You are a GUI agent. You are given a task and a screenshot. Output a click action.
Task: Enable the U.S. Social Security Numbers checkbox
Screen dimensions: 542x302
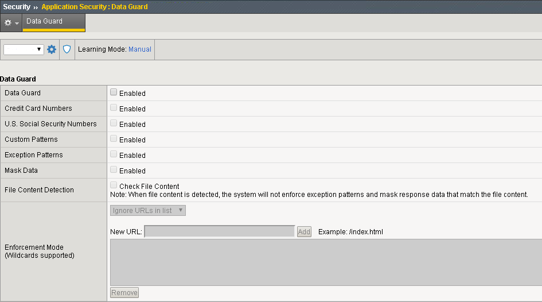pos(114,123)
